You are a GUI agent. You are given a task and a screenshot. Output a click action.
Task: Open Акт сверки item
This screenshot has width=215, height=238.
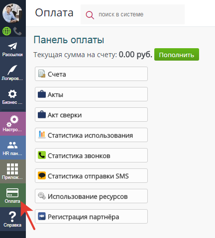pos(91,115)
